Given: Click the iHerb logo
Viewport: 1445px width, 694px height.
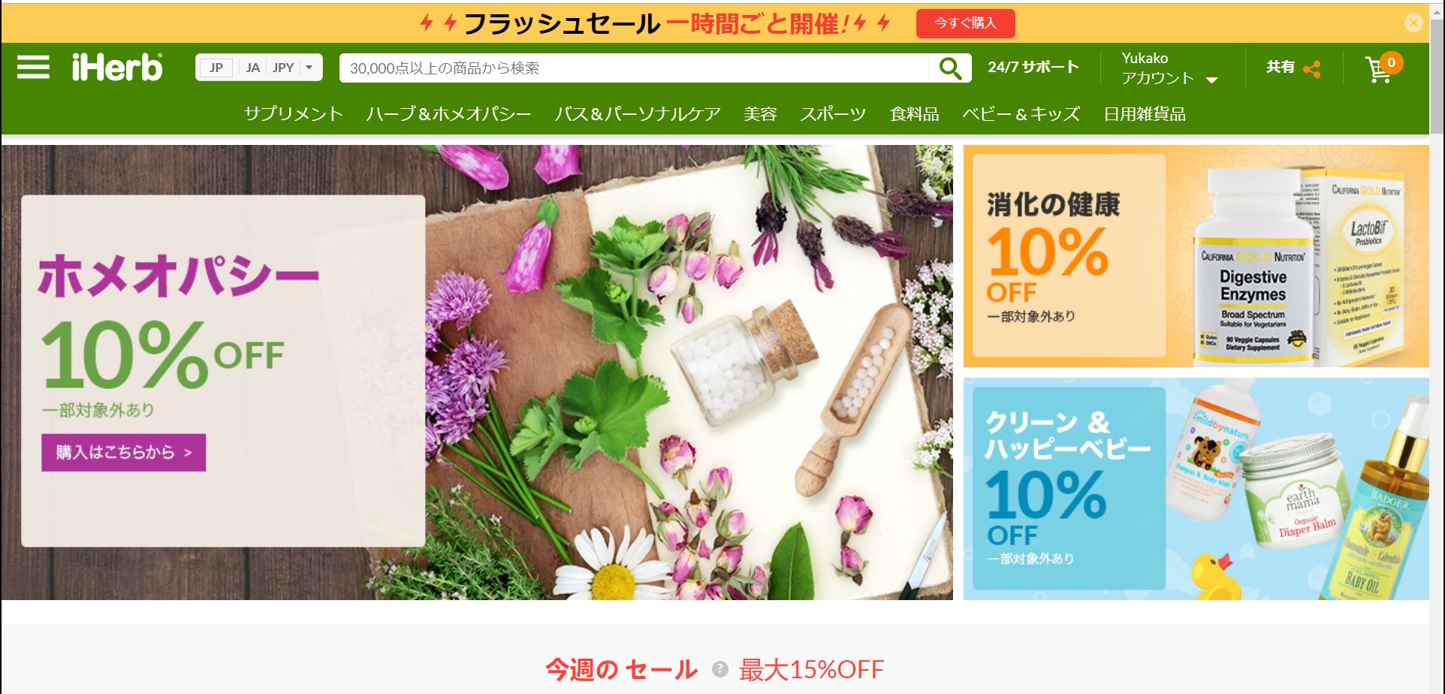Looking at the screenshot, I should [117, 68].
